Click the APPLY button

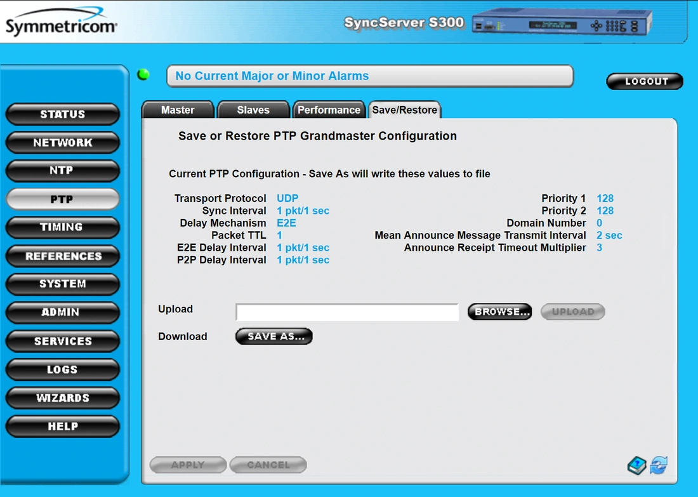(188, 465)
